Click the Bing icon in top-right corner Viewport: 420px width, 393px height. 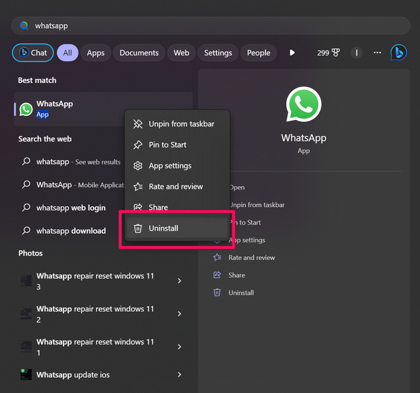[x=398, y=53]
